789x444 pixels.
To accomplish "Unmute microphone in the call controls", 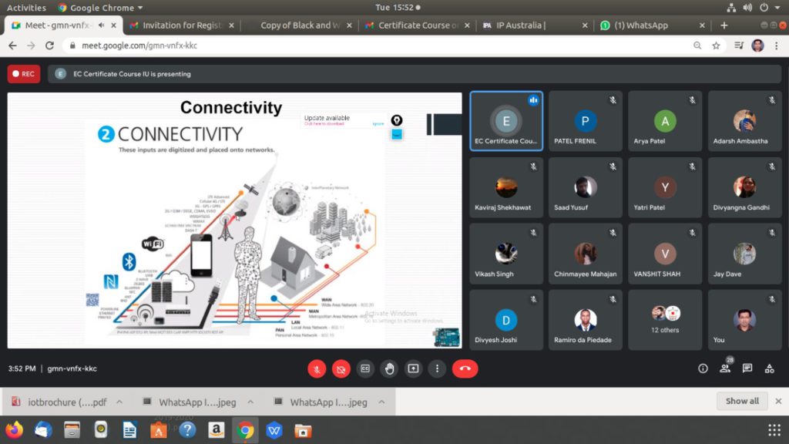I will point(317,368).
